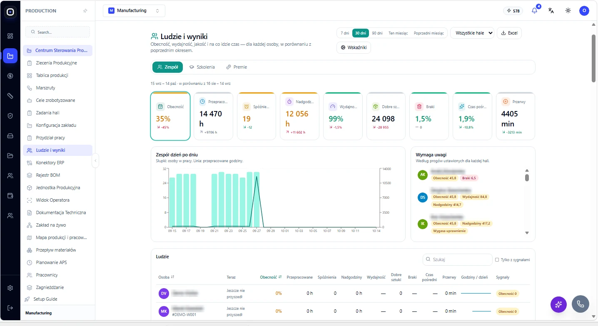The width and height of the screenshot is (598, 326).
Task: Open the 'Wszystkie hale' dropdown
Action: pyautogui.click(x=472, y=33)
